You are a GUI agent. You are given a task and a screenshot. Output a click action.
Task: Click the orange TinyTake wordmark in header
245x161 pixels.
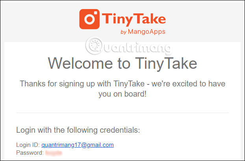pos(134,20)
